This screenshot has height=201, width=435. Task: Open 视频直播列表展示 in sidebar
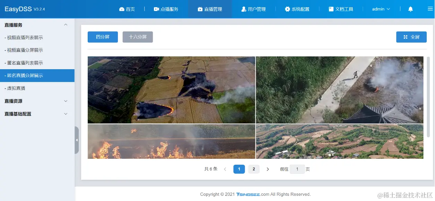coord(37,37)
